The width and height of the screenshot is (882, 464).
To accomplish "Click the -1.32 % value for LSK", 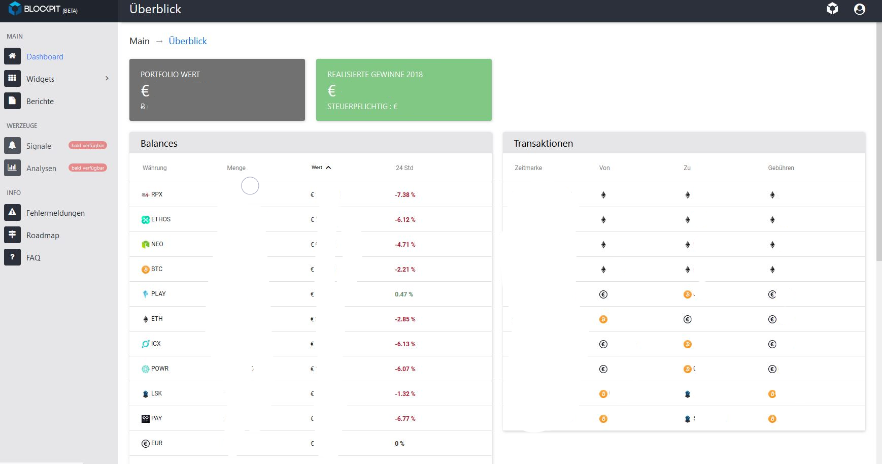I will [x=405, y=394].
